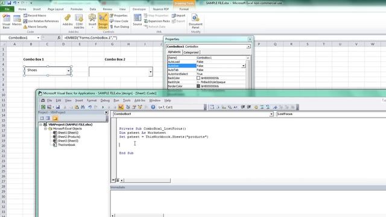The height and width of the screenshot is (217, 386).
Task: Open Properties object selector dropdown
Action: [248, 46]
